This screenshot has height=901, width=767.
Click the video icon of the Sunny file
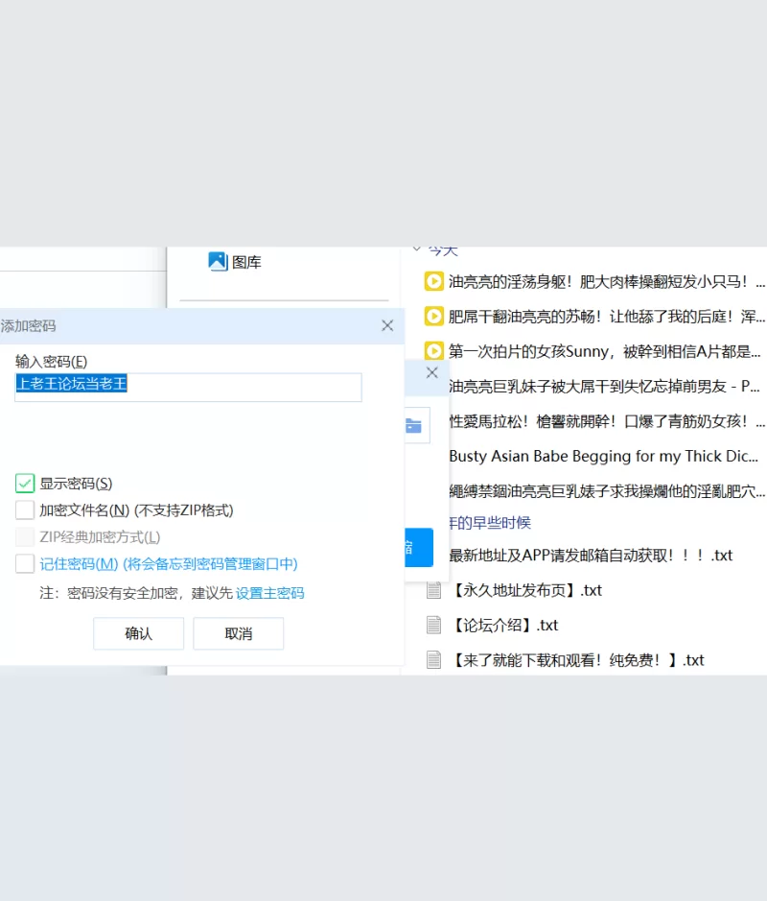tap(434, 350)
